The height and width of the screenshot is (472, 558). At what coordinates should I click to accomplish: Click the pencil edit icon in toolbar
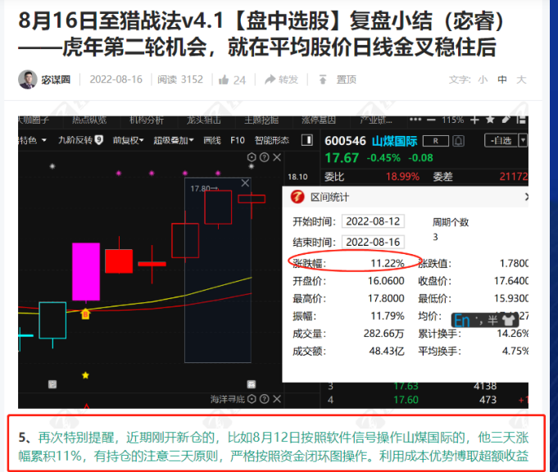(506, 120)
